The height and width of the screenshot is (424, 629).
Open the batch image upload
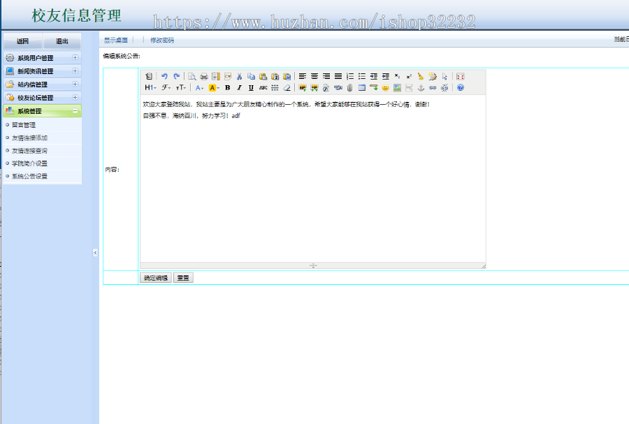(314, 88)
